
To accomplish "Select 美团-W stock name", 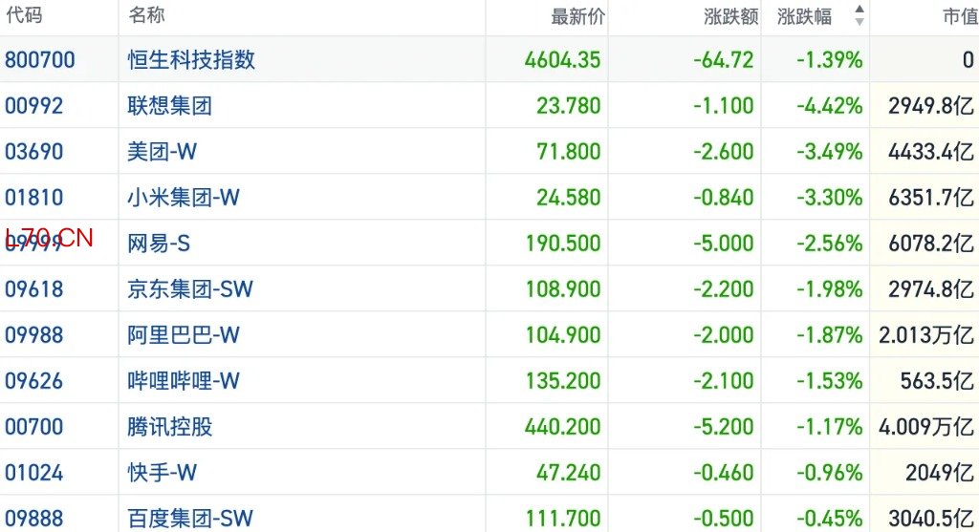I will coord(163,152).
